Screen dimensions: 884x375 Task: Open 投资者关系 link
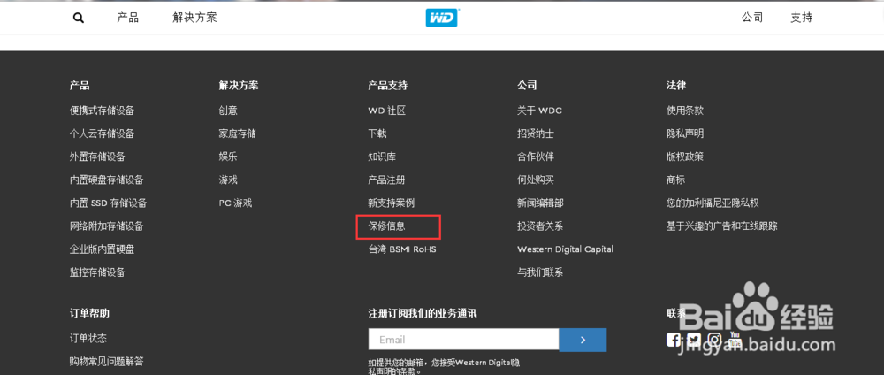[x=540, y=226]
